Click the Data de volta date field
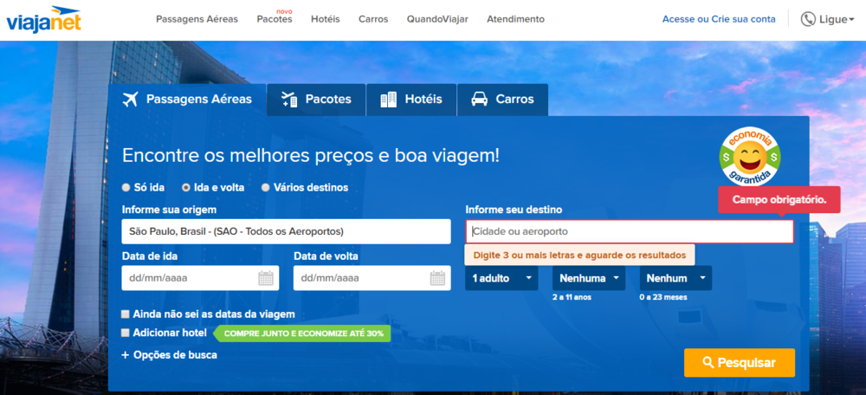Screen dimensions: 866x395 372,278
